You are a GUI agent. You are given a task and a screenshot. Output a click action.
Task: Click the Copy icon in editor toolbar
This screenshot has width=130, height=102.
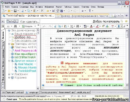point(59,26)
